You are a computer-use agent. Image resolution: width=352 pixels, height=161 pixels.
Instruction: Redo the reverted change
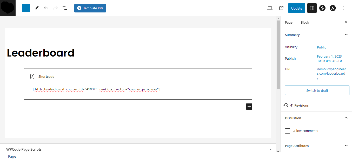pyautogui.click(x=56, y=8)
